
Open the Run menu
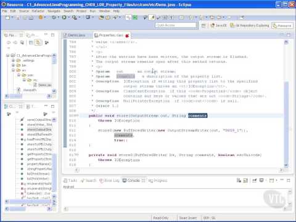[92, 11]
